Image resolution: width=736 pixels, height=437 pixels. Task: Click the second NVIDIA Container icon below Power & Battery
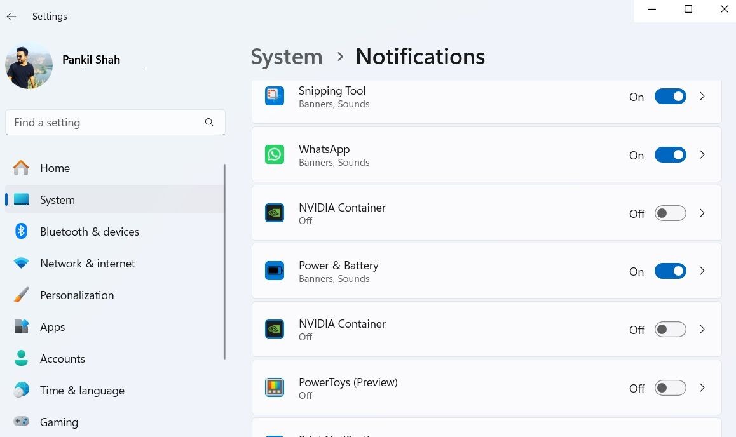[275, 329]
